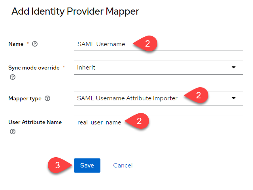Click the caret arrow of Mapper type
The image size is (253, 190).
[233, 98]
